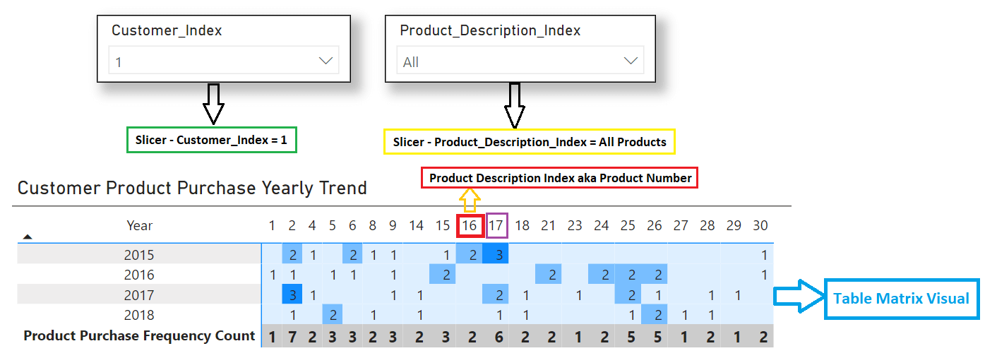This screenshot has height=358, width=985.
Task: Click the yellow up arrow above column 16
Action: click(x=470, y=201)
